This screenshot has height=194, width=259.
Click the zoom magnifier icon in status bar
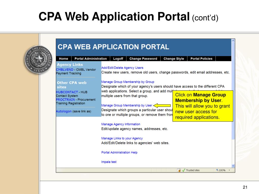pyautogui.click(x=217, y=170)
